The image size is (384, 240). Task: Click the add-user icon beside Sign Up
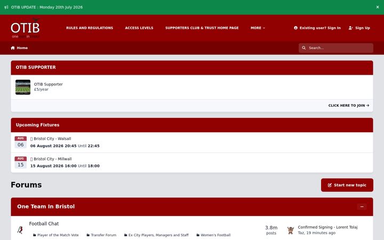(351, 28)
